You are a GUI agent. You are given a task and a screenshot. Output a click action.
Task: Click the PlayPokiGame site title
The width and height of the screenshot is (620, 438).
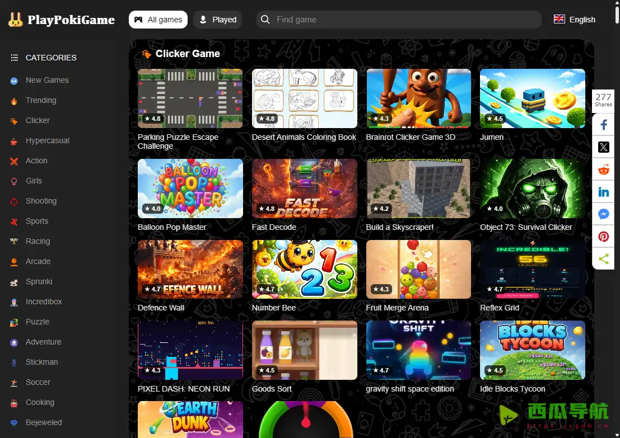point(71,20)
